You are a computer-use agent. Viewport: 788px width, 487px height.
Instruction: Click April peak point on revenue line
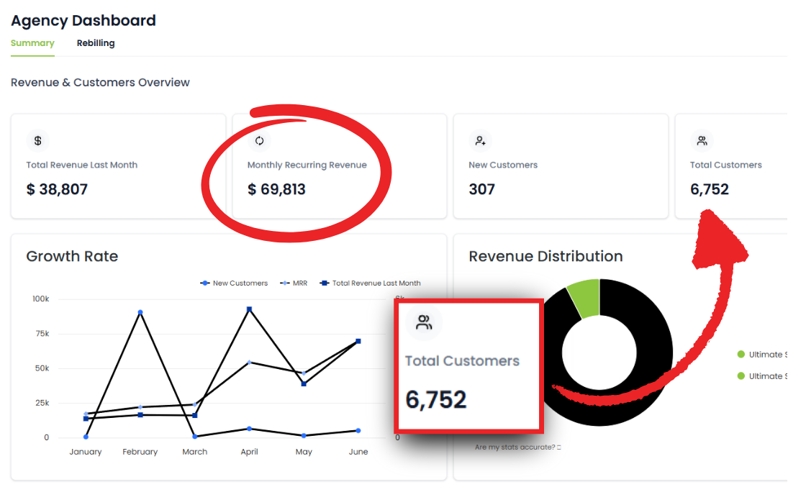(249, 309)
